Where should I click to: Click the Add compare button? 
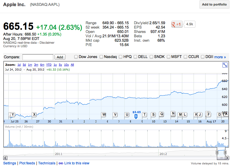coord(60,57)
